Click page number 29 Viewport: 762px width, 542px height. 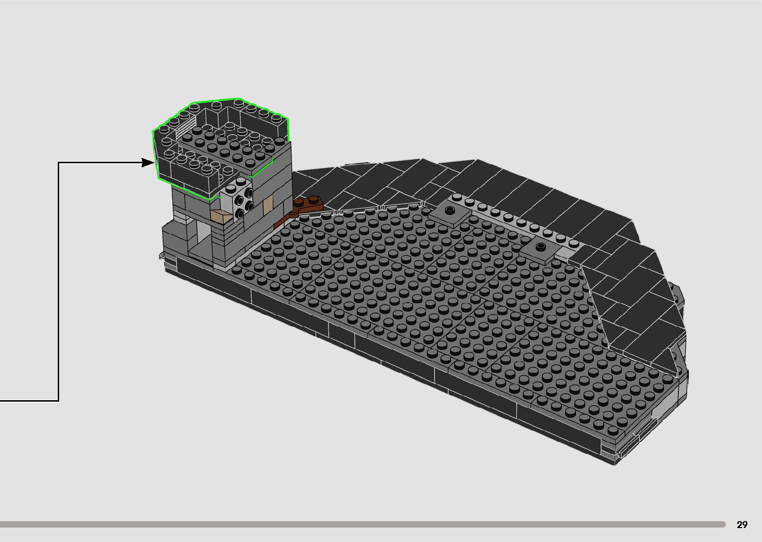tap(742, 525)
